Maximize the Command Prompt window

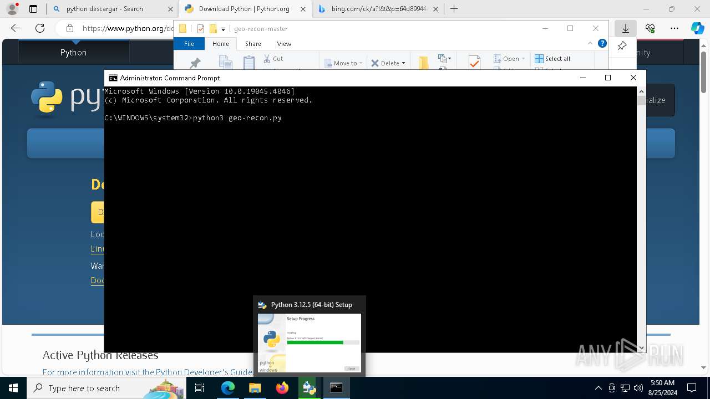click(x=608, y=78)
